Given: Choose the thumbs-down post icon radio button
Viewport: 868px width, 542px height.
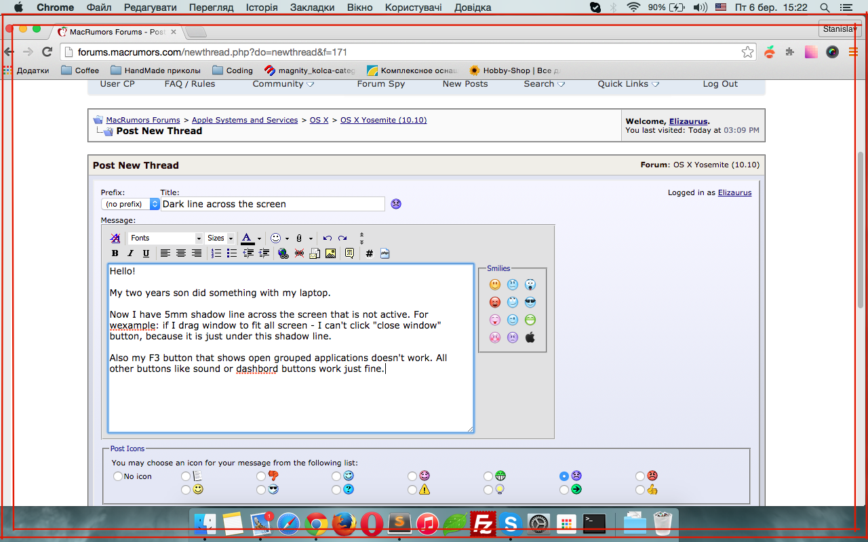Looking at the screenshot, I should click(261, 476).
